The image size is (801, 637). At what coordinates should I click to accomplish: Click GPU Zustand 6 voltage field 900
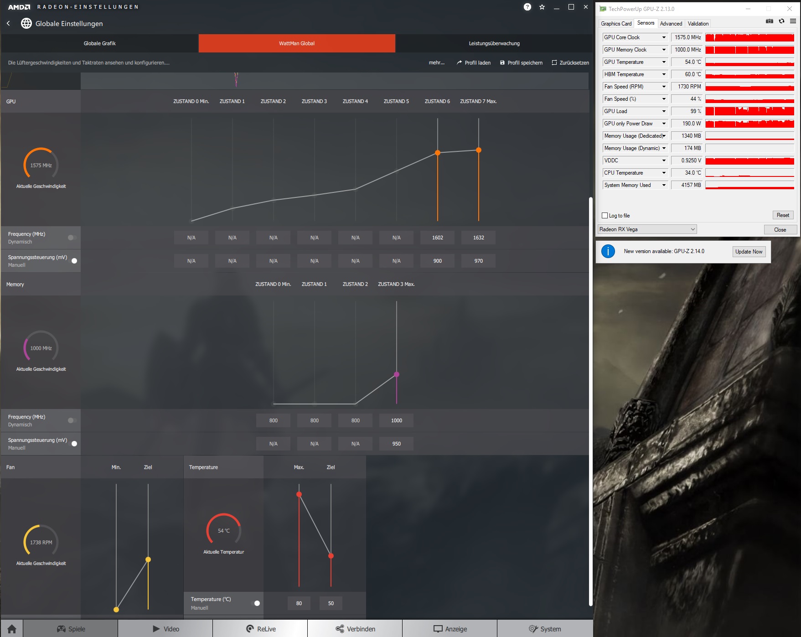tap(438, 261)
